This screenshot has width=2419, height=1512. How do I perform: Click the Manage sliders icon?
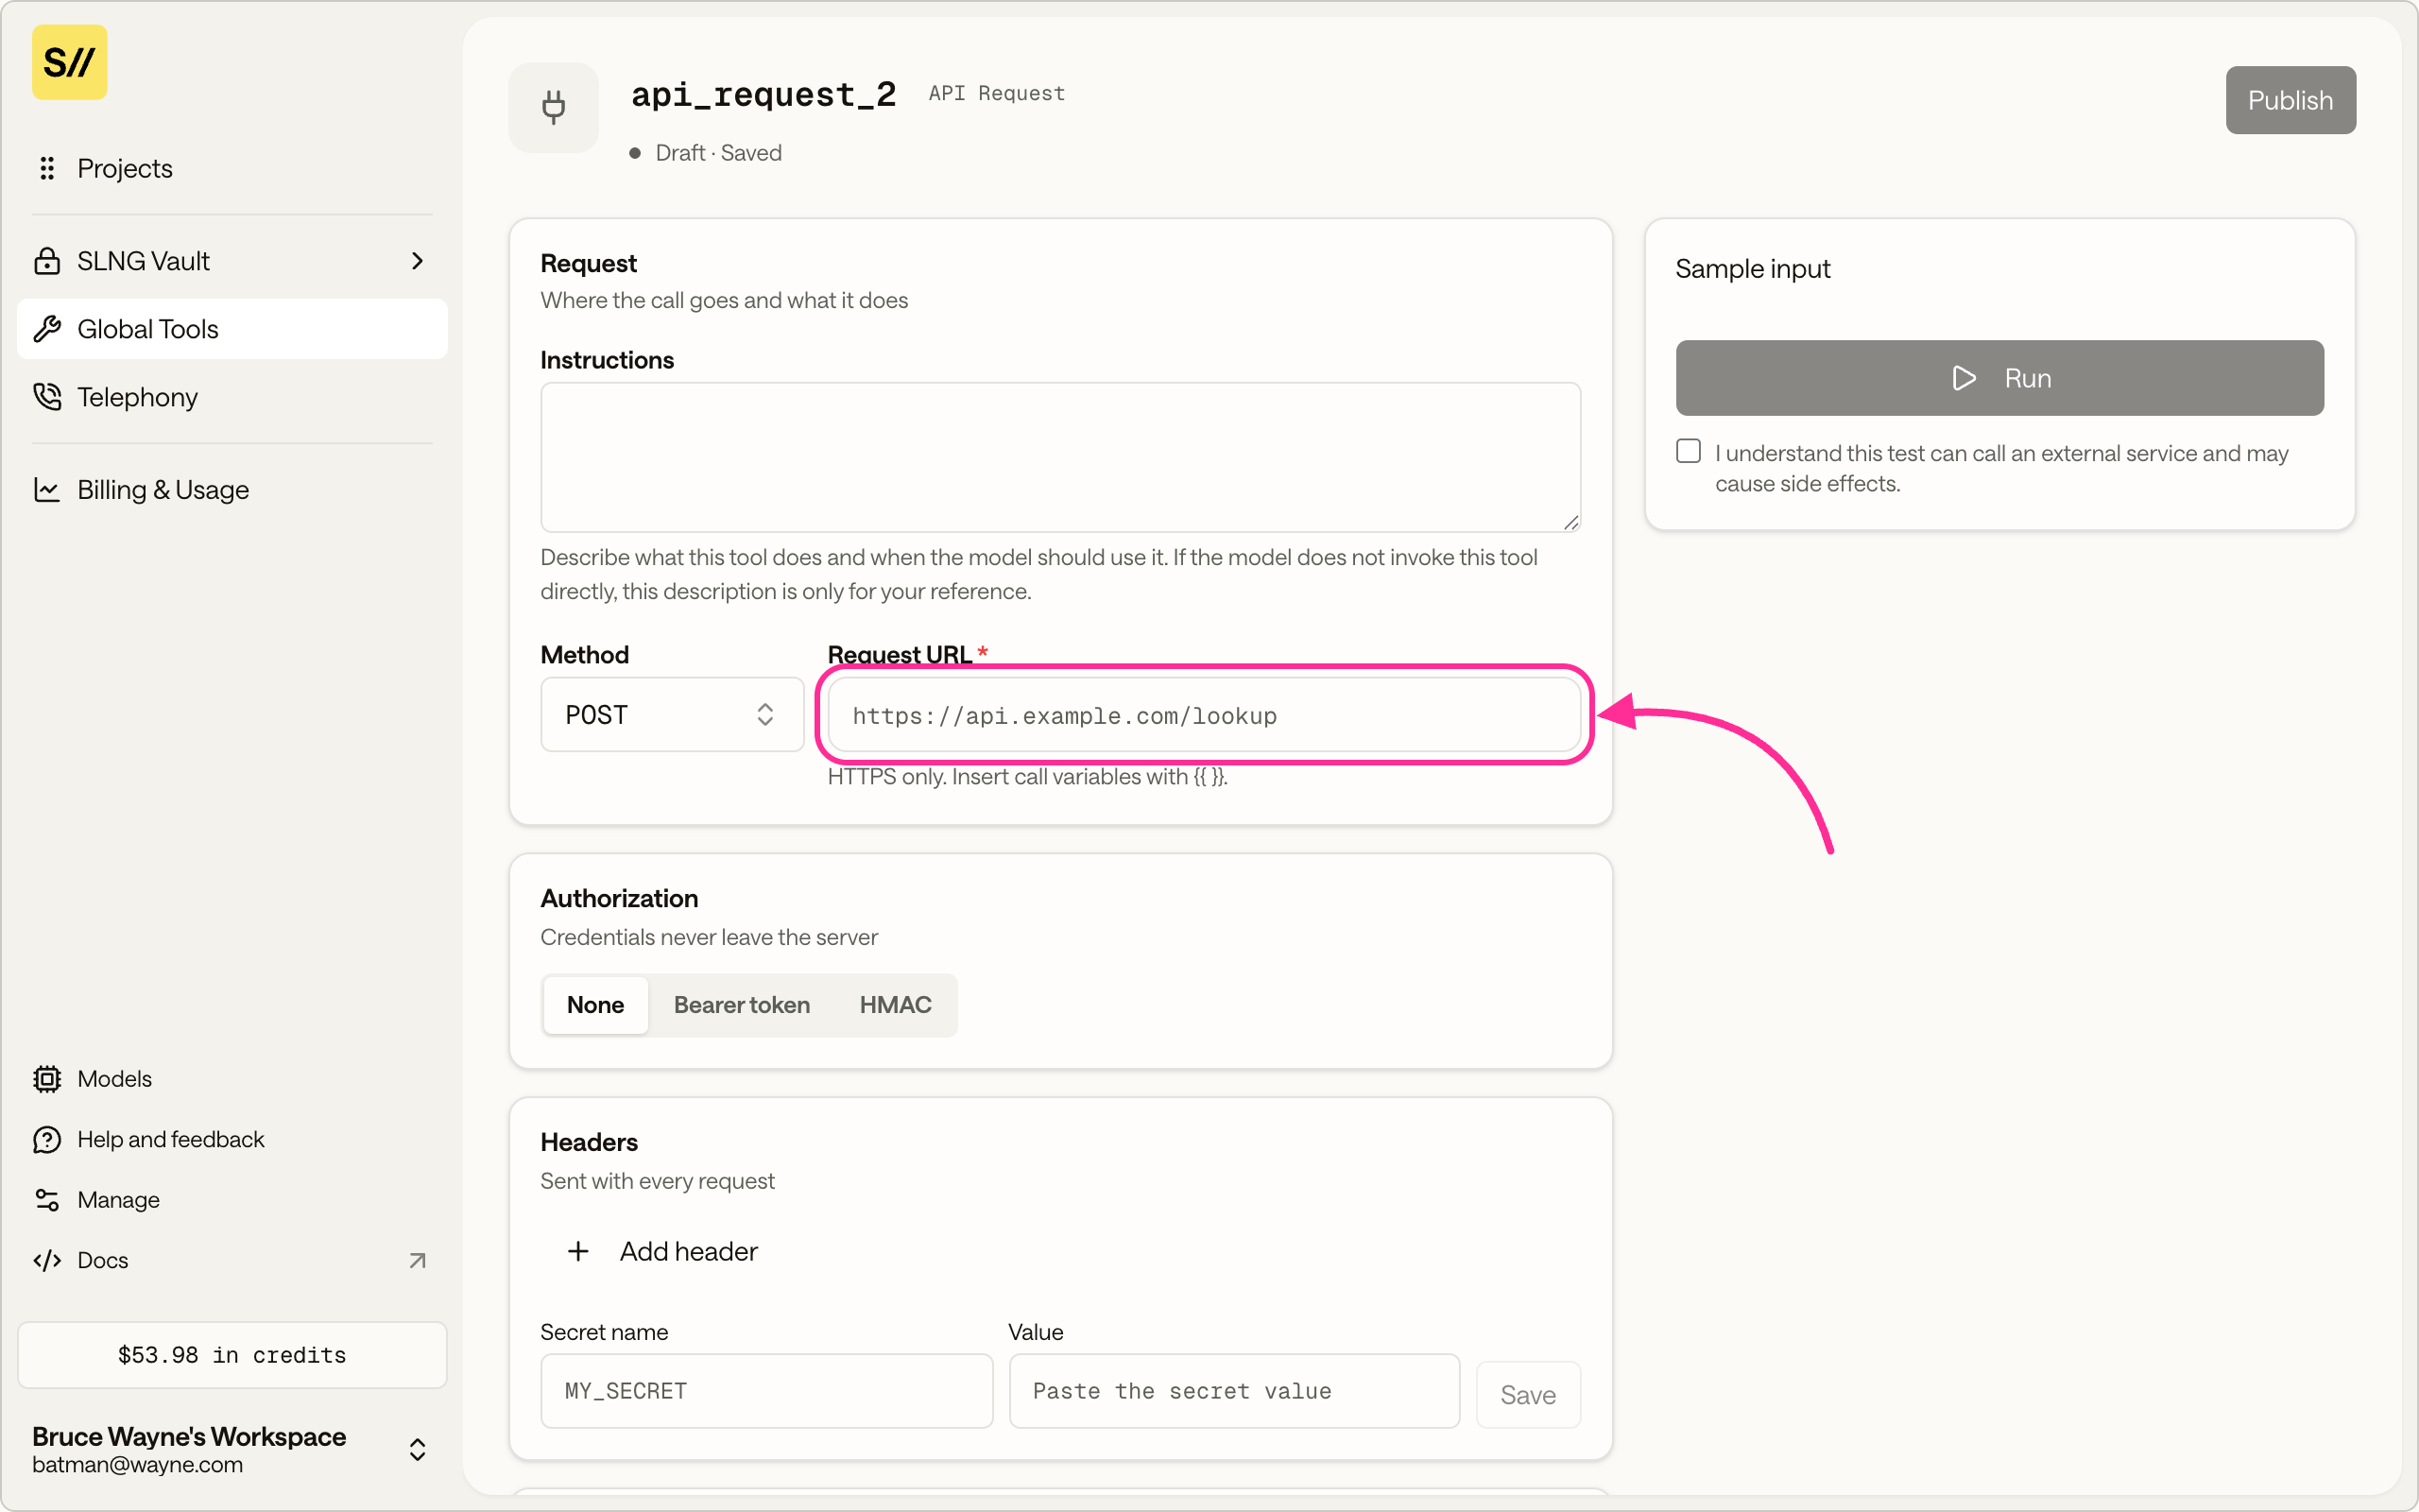[47, 1199]
